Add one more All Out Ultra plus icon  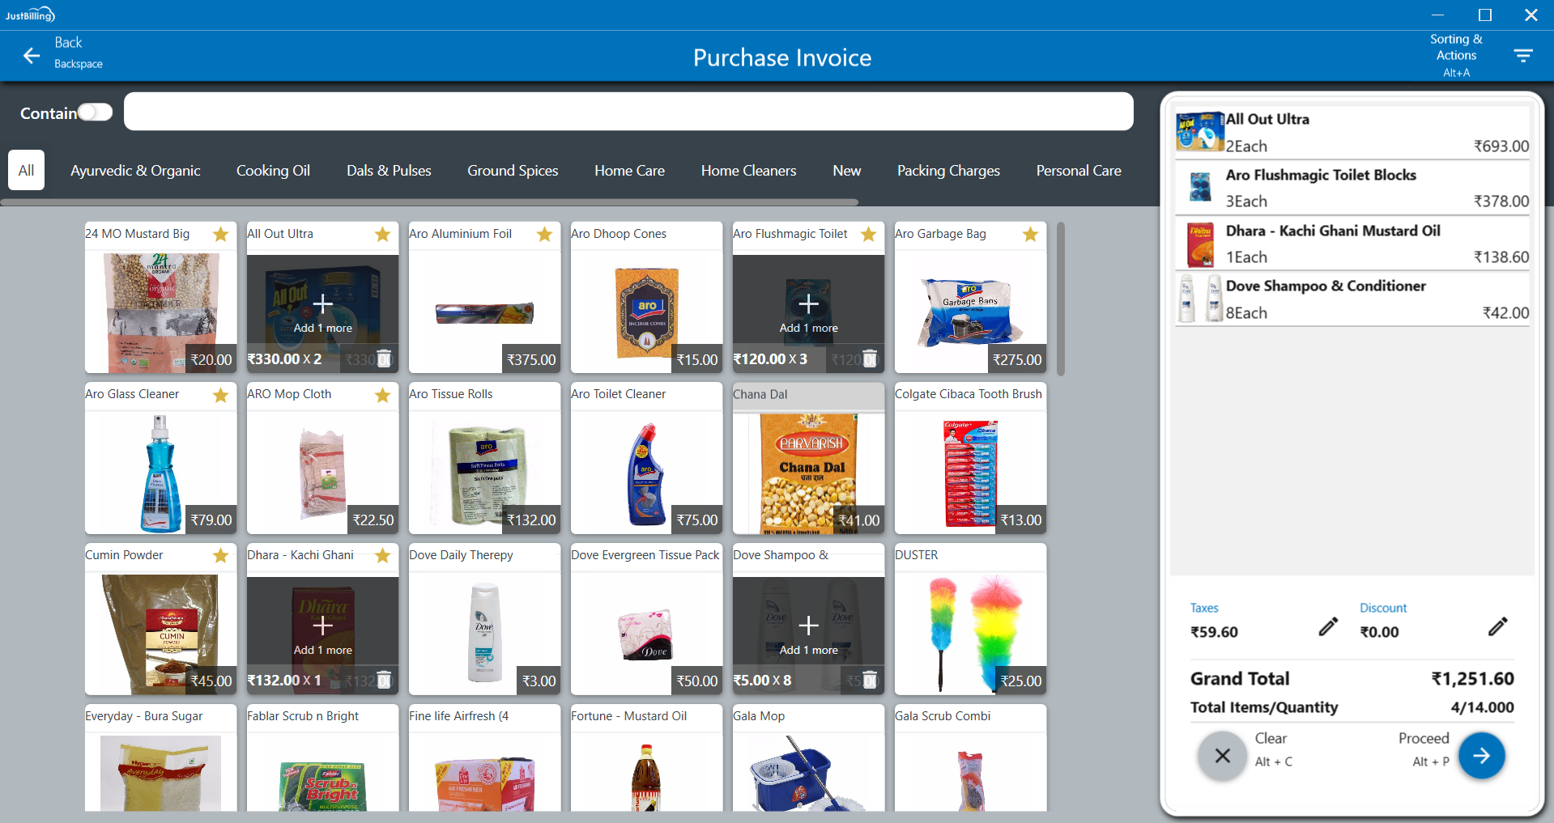[x=322, y=304]
